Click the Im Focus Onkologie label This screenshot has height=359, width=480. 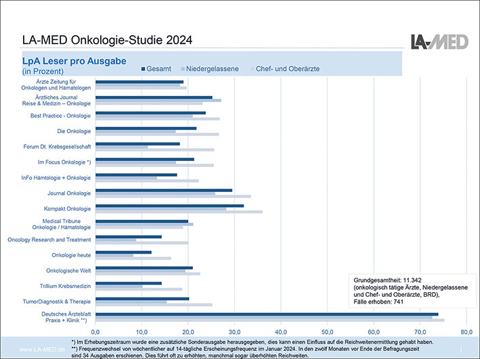pos(64,162)
